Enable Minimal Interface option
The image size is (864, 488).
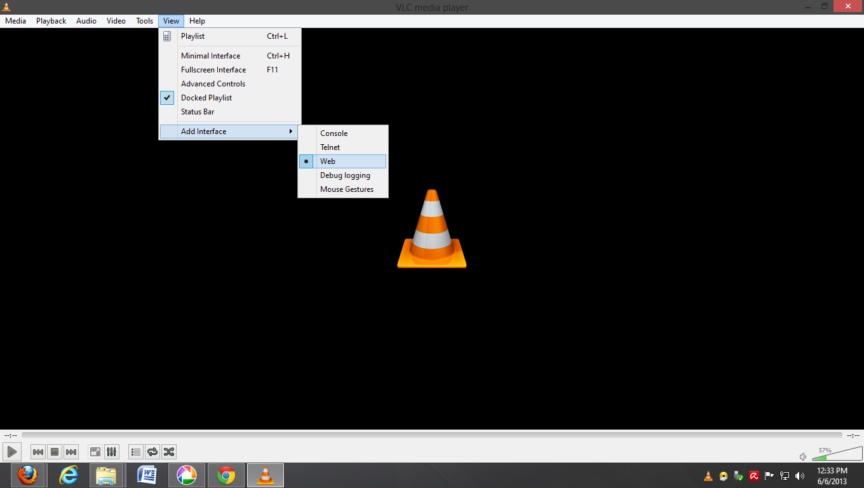click(x=230, y=56)
